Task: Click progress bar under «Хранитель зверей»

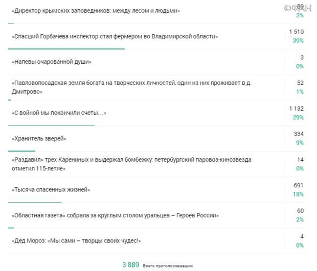Action: coord(21,151)
